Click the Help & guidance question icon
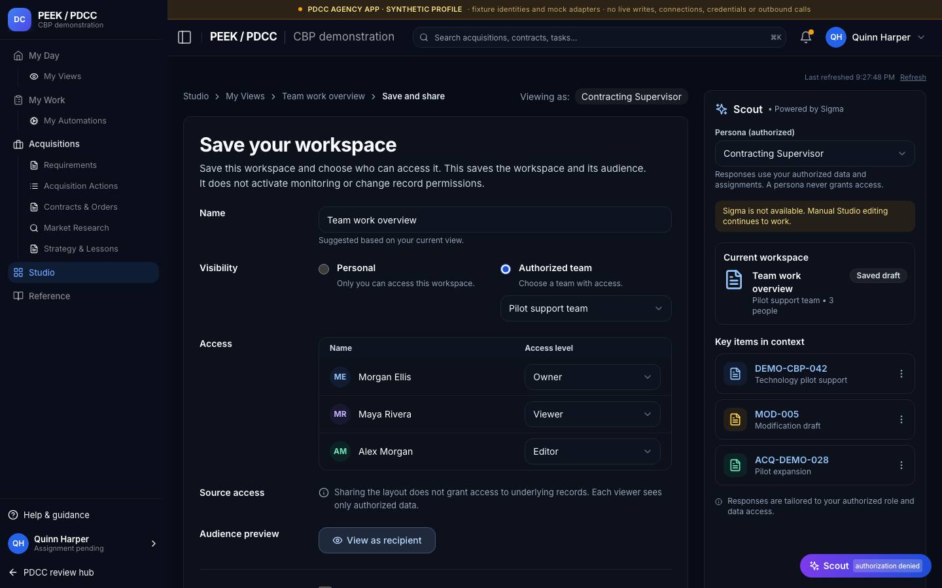942x588 pixels. click(13, 515)
